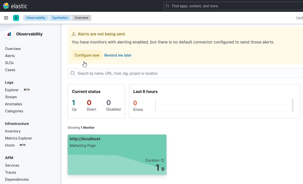Click the Duration help question icon
Image resolution: width=303 pixels, height=184 pixels.
162,160
